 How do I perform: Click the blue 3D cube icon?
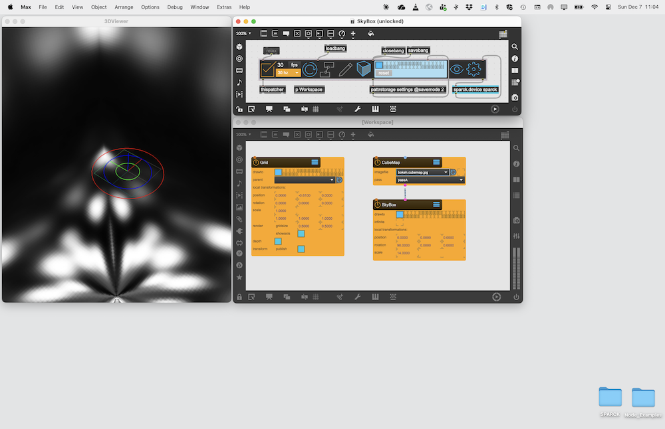363,68
